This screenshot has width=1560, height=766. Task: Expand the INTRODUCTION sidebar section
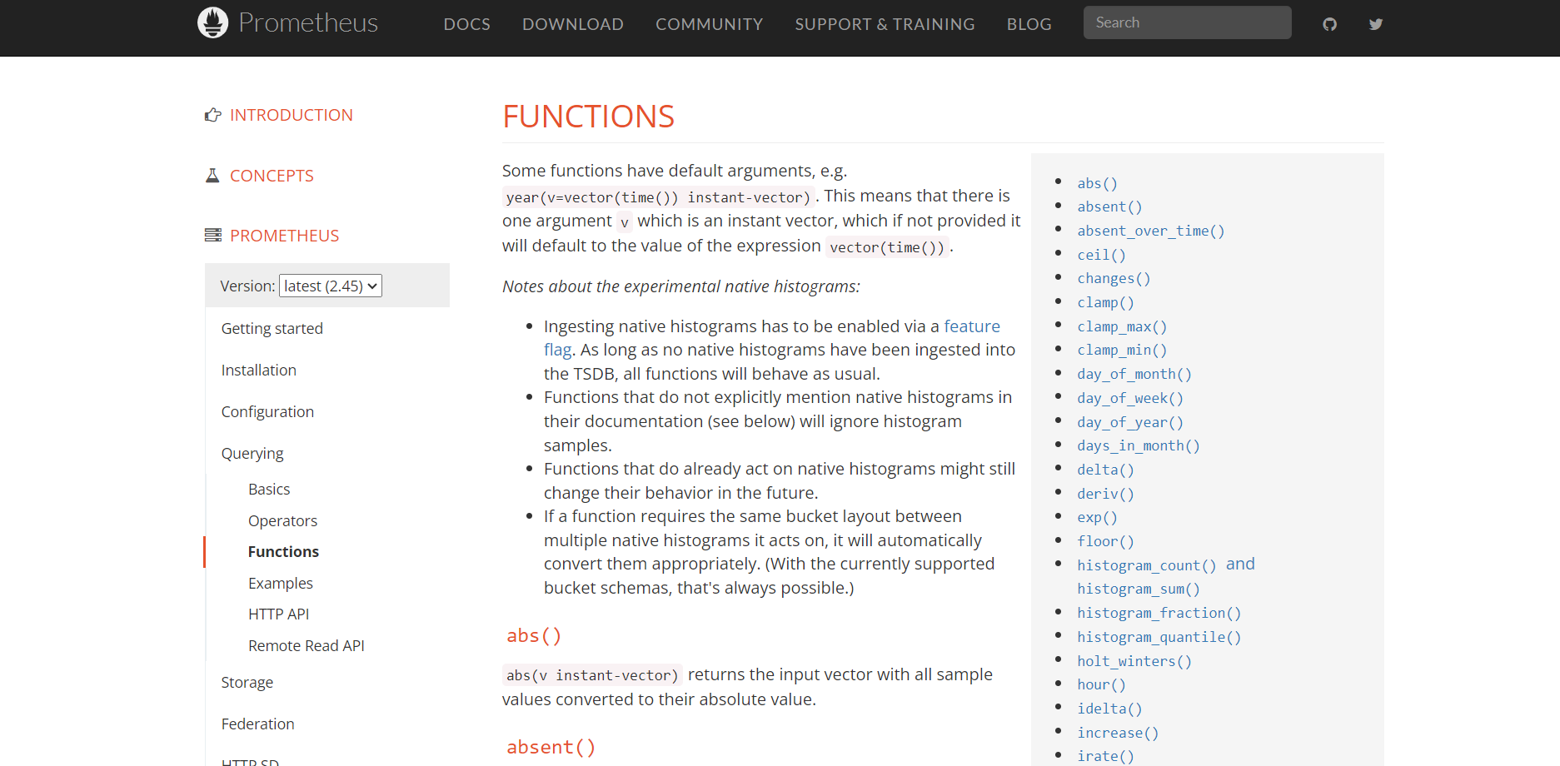[x=292, y=115]
